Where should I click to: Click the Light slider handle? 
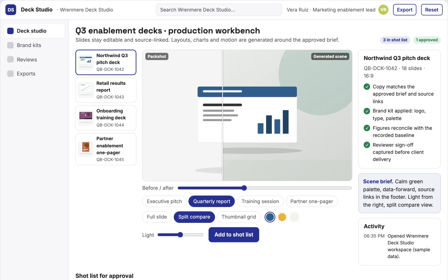(x=180, y=235)
